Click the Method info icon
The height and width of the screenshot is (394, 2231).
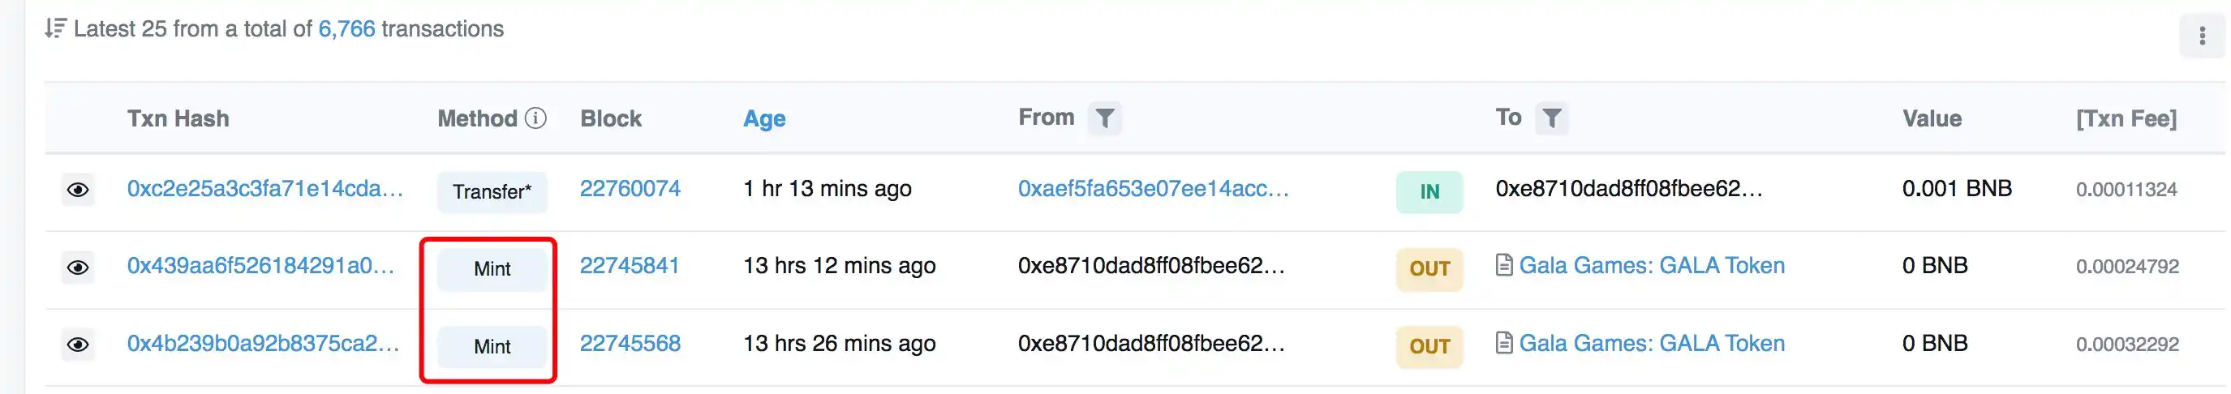[x=536, y=118]
